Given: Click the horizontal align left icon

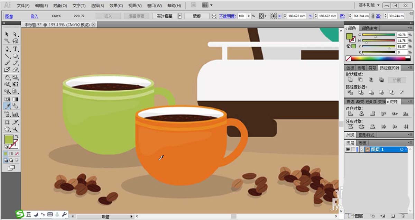Looking at the screenshot, I should [350, 113].
